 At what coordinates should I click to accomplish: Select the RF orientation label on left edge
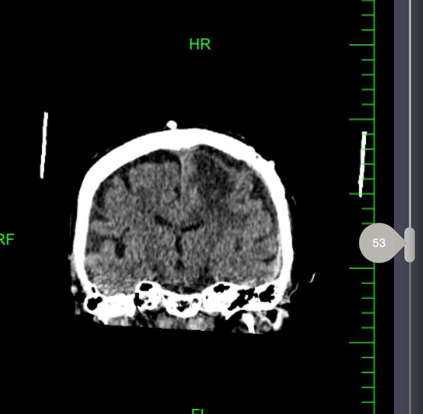pyautogui.click(x=7, y=239)
